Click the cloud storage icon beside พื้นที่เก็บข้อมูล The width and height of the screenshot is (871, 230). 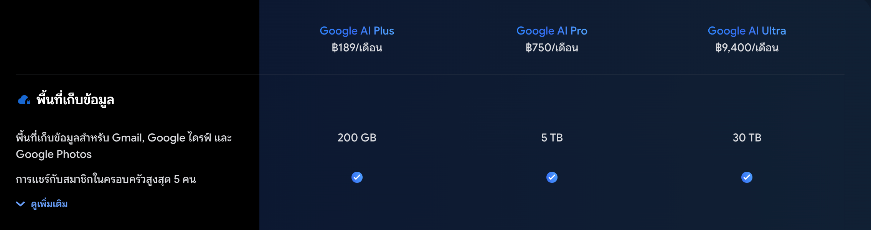click(24, 100)
